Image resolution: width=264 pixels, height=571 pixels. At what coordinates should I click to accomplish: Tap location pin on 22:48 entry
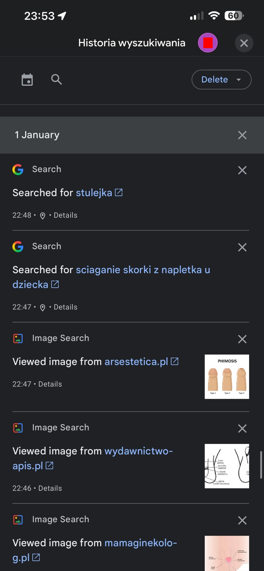42,216
